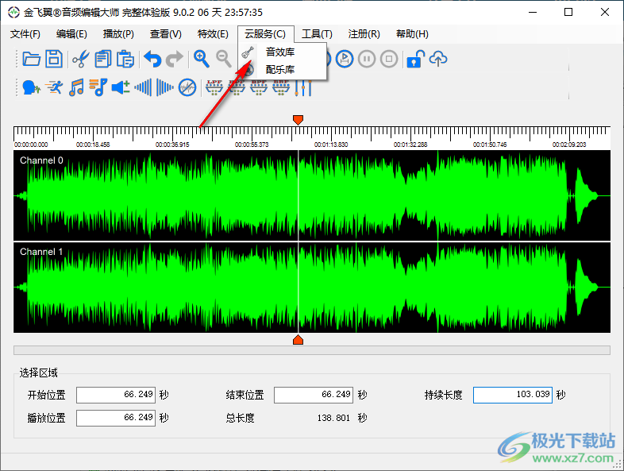This screenshot has height=471, width=624.
Task: Click the application icon in the title bar
Action: click(x=13, y=13)
